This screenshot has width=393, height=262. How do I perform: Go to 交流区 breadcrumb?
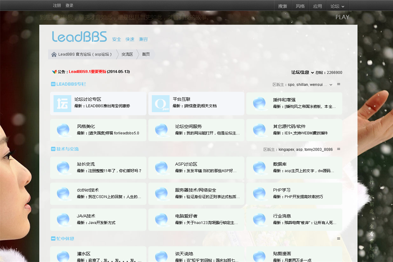tap(127, 54)
